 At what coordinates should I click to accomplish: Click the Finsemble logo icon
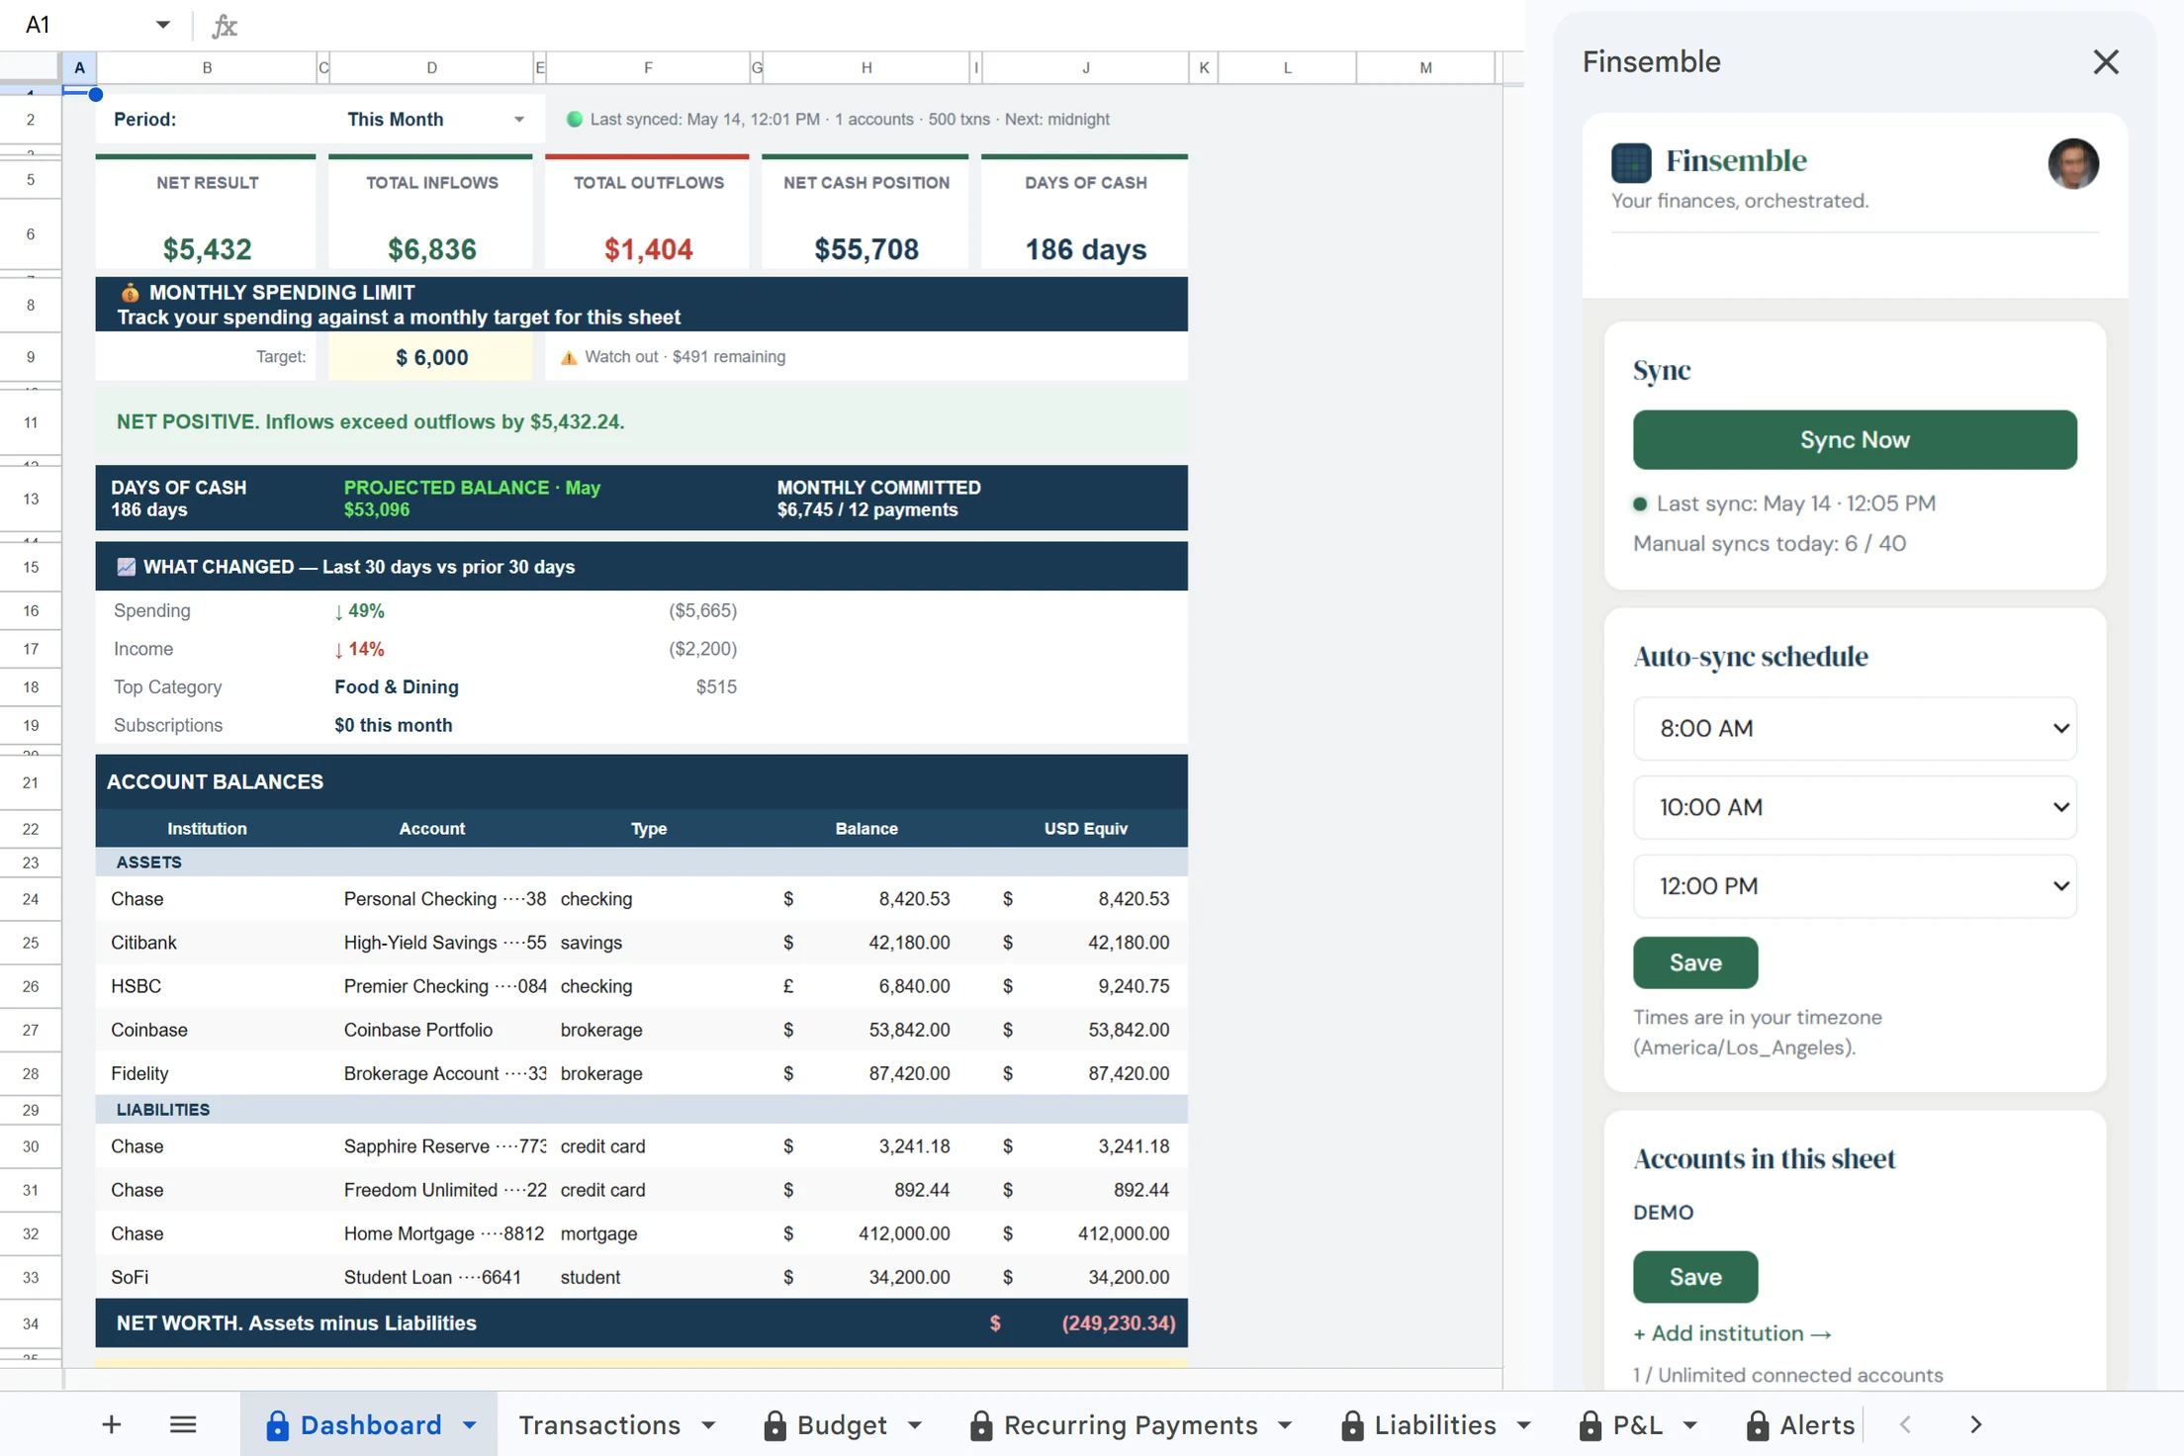[x=1631, y=162]
